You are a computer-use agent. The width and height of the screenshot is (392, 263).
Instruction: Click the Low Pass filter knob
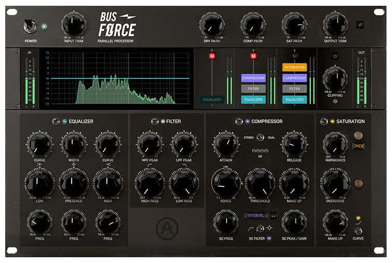pyautogui.click(x=184, y=183)
